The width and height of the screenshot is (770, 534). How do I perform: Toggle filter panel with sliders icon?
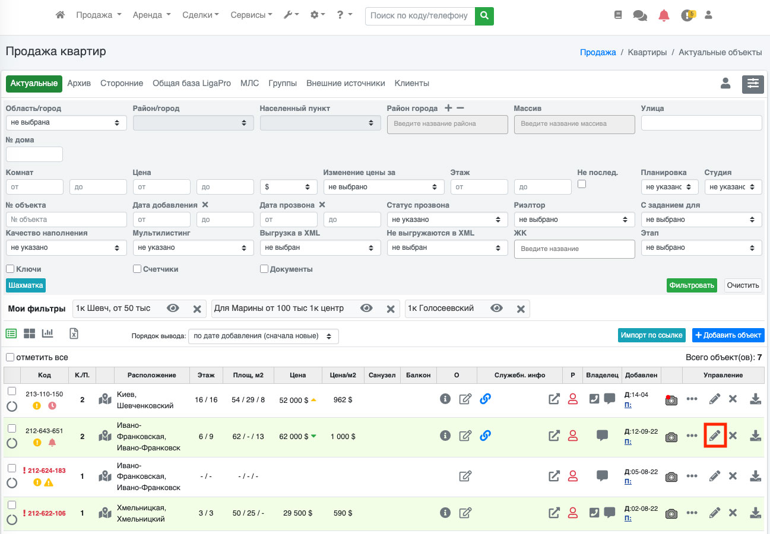(x=753, y=84)
